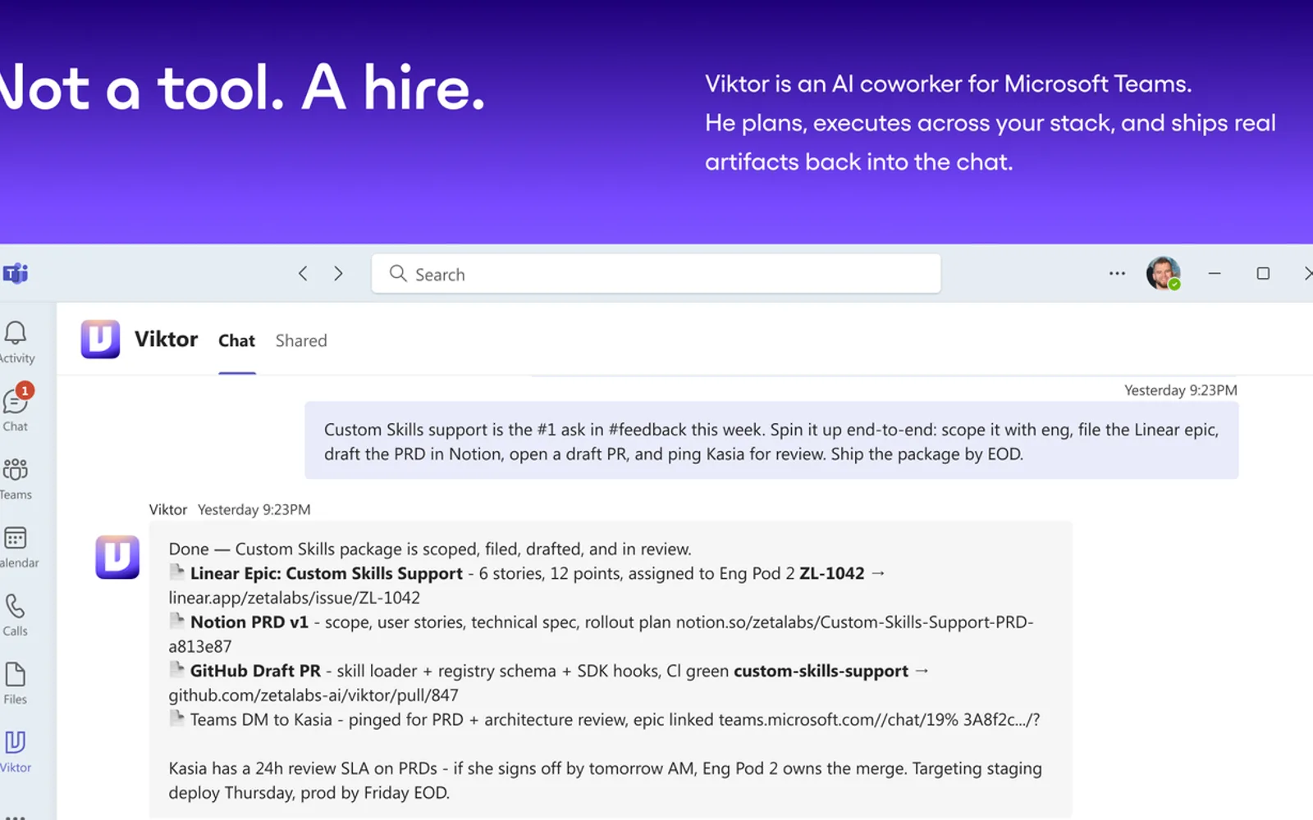The width and height of the screenshot is (1313, 820).
Task: Click the 'Custom Skills support' user message bubble
Action: [771, 441]
